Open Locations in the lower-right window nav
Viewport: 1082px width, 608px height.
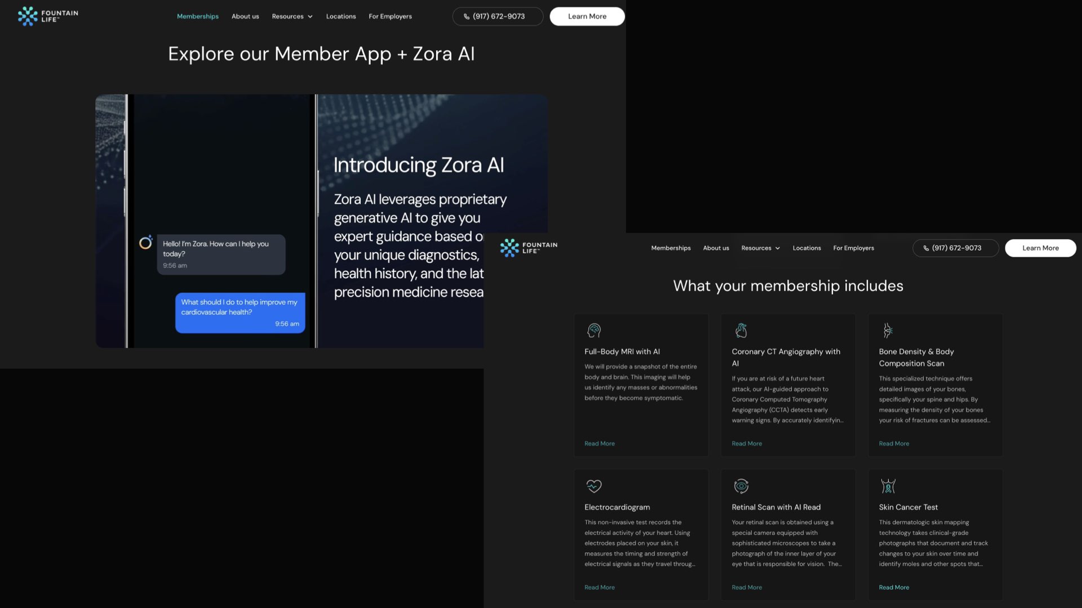tap(806, 248)
